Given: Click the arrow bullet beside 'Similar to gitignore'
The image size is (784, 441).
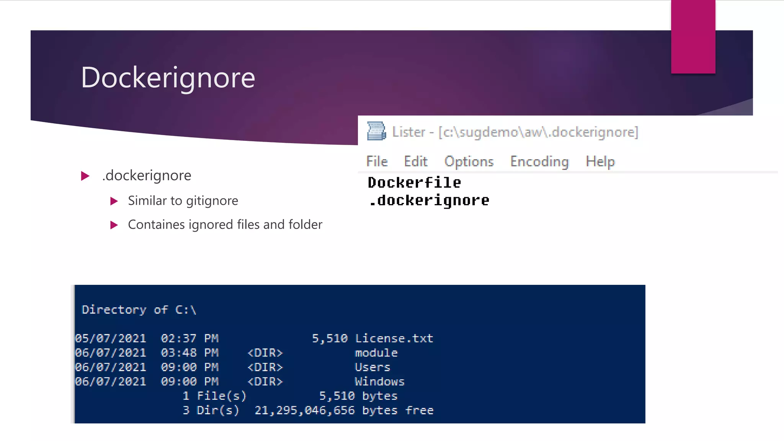Looking at the screenshot, I should (x=114, y=201).
